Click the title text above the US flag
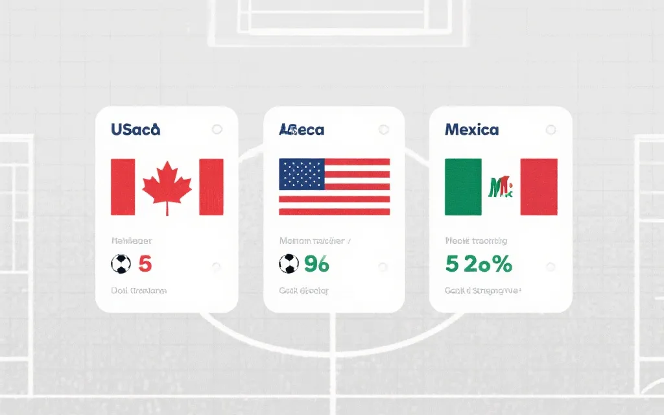The width and height of the screenshot is (664, 415). [302, 130]
